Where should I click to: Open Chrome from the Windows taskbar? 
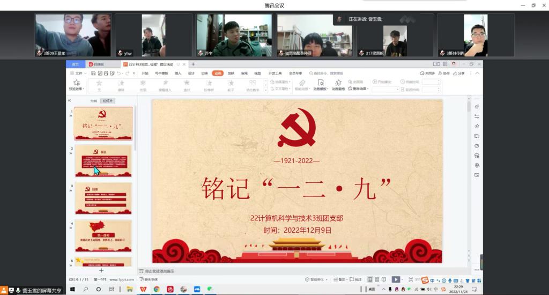point(157,290)
